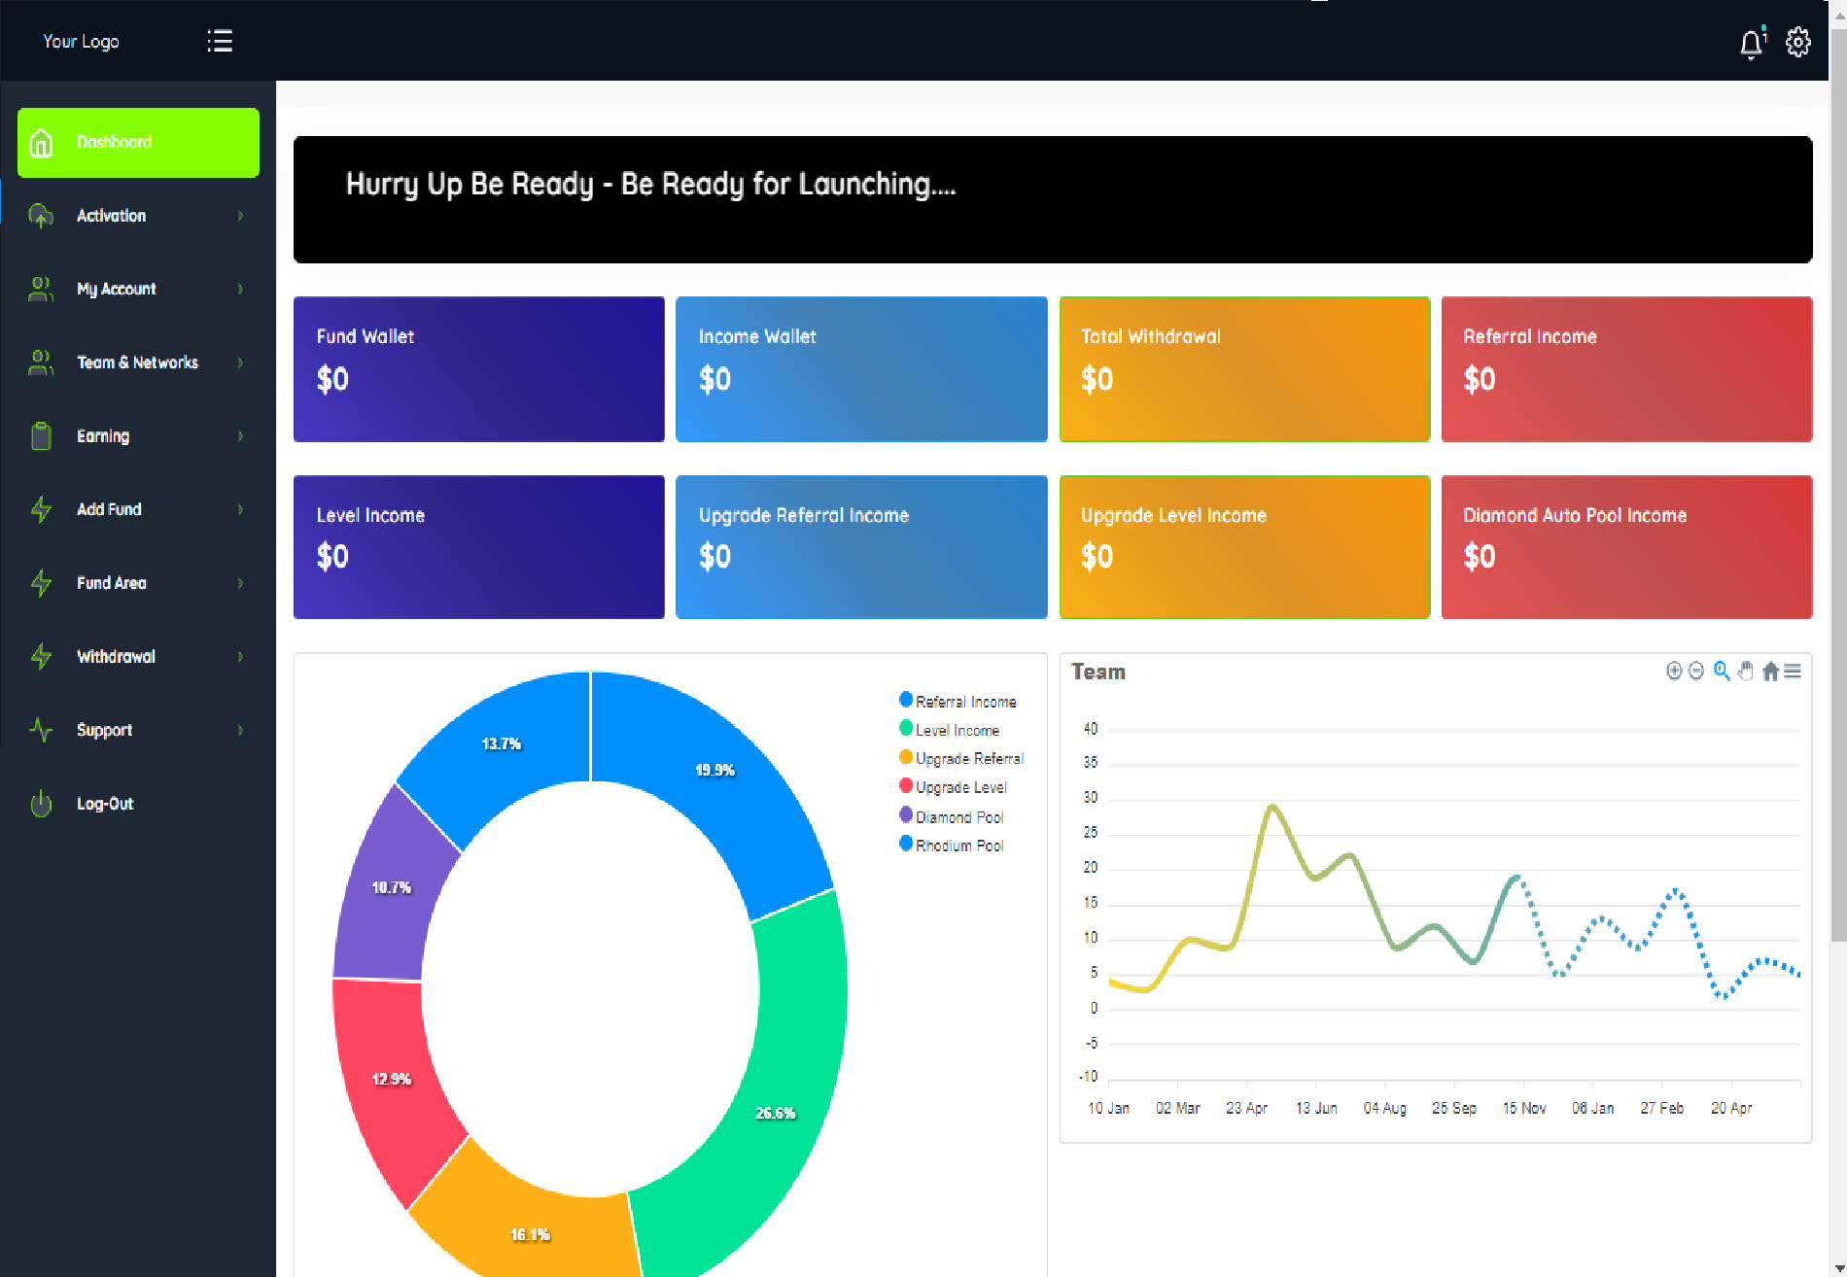Viewport: 1847px width, 1277px height.
Task: Click the chart zoom in icon
Action: (1674, 671)
